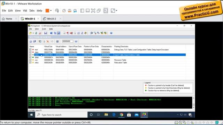
Task: Open Microsoft Store from taskbar
Action: click(129, 115)
